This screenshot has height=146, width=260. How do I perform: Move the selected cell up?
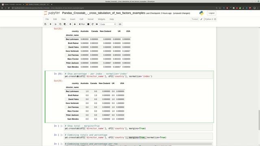point(70,24)
